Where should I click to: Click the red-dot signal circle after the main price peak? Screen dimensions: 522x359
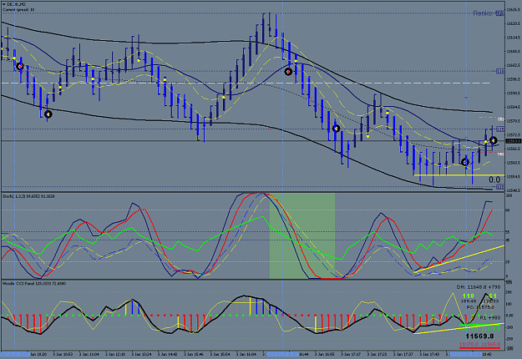pos(288,72)
